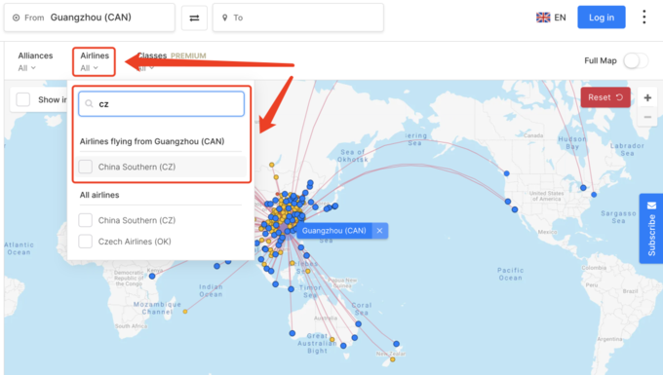Check the Czech Airlines (OK) checkbox
The width and height of the screenshot is (663, 375).
point(86,242)
